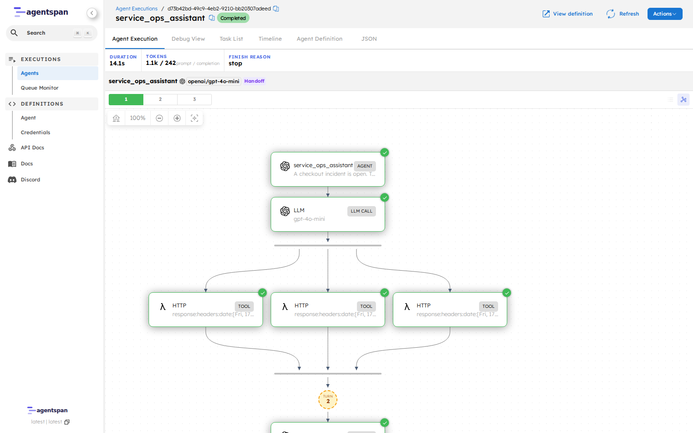Click lambda icon on left HTTP node
693x433 pixels.
(x=163, y=307)
